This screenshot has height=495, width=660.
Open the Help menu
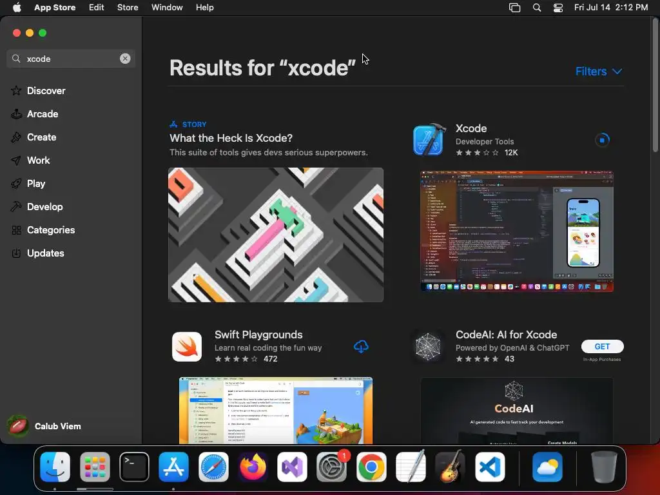point(204,7)
